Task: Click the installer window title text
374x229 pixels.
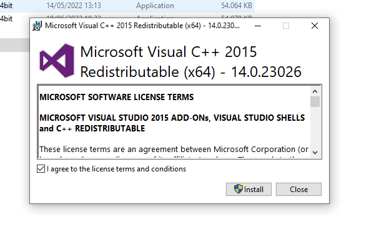Action: coord(142,26)
